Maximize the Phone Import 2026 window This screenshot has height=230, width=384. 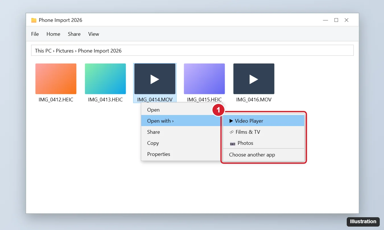[336, 20]
